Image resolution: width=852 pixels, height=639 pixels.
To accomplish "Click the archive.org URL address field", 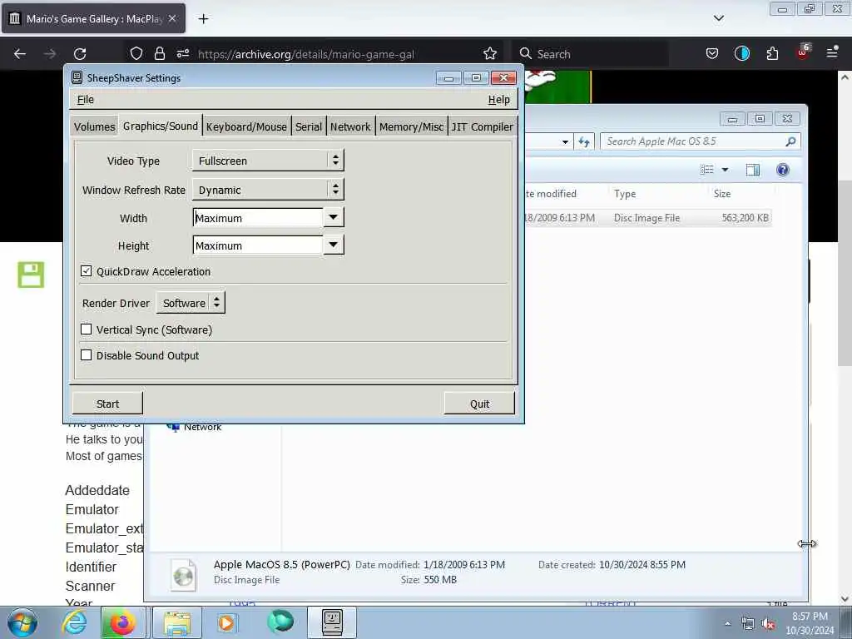I will [306, 54].
